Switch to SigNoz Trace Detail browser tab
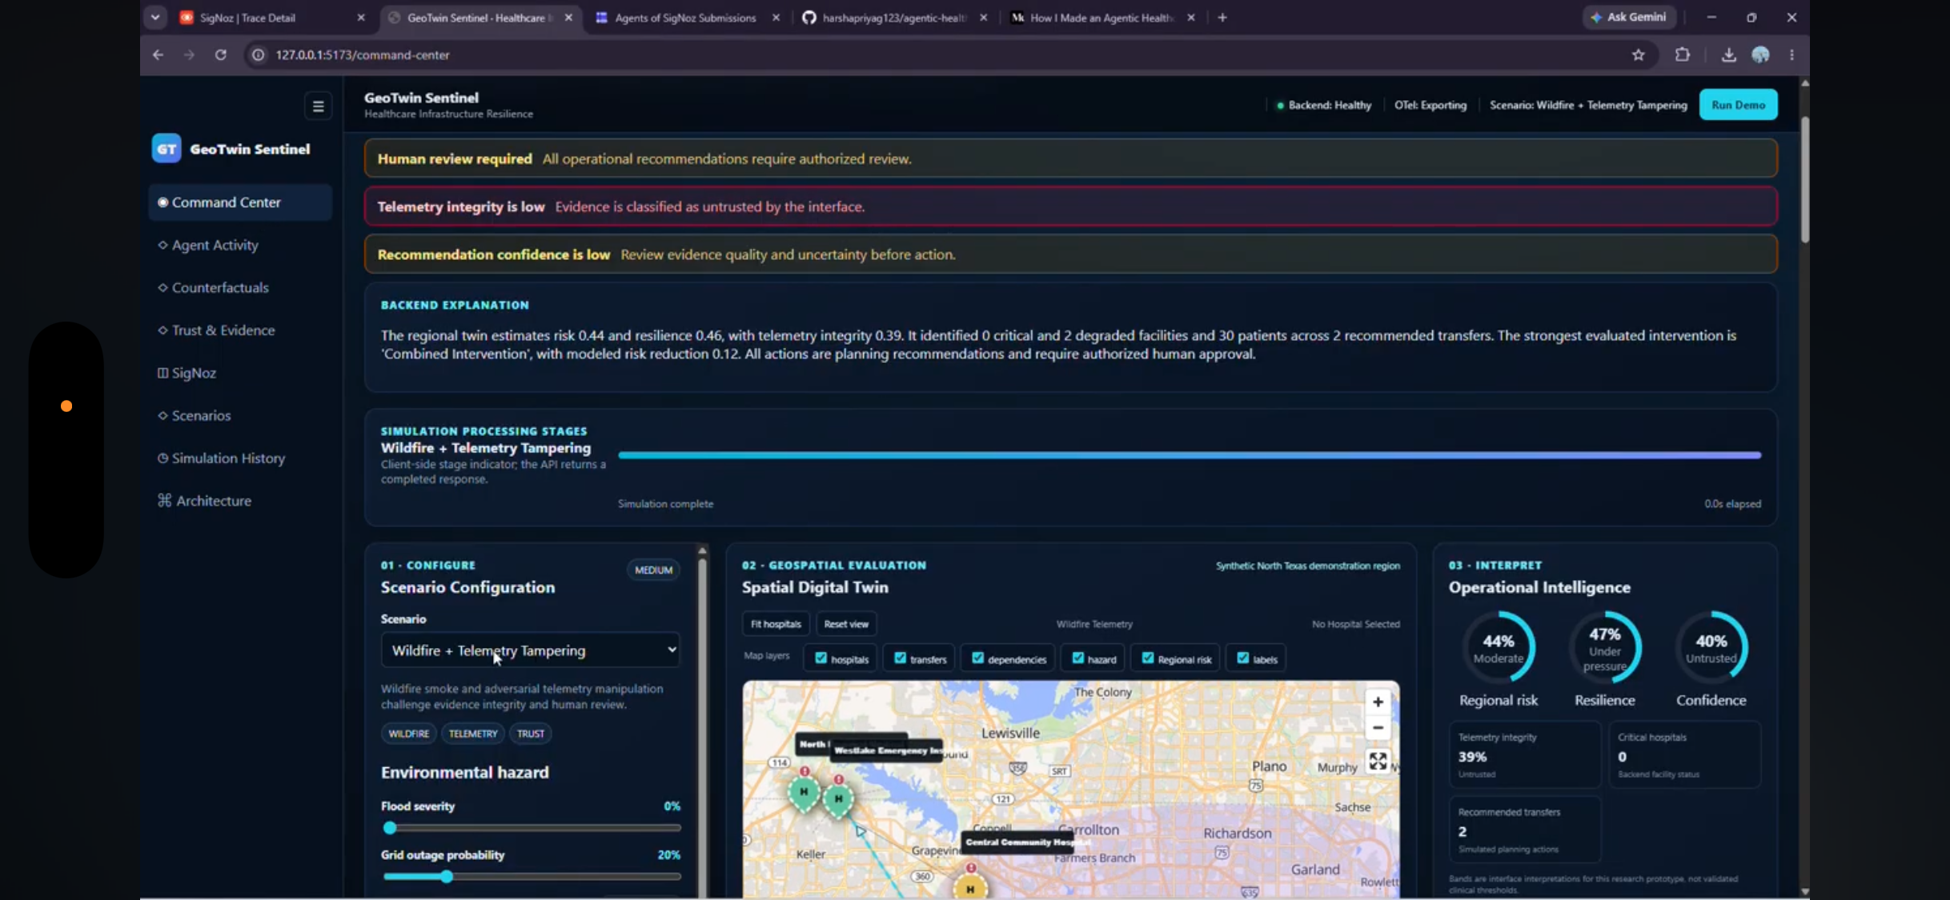This screenshot has height=900, width=1950. click(x=264, y=18)
